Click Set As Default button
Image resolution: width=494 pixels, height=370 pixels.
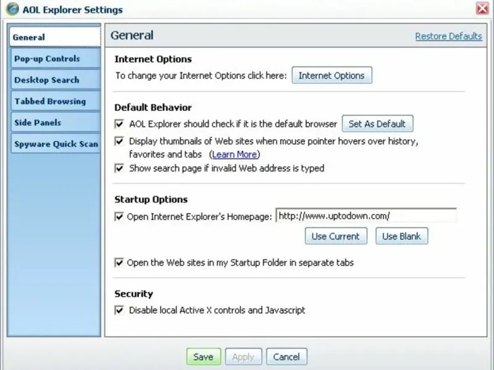pos(377,124)
